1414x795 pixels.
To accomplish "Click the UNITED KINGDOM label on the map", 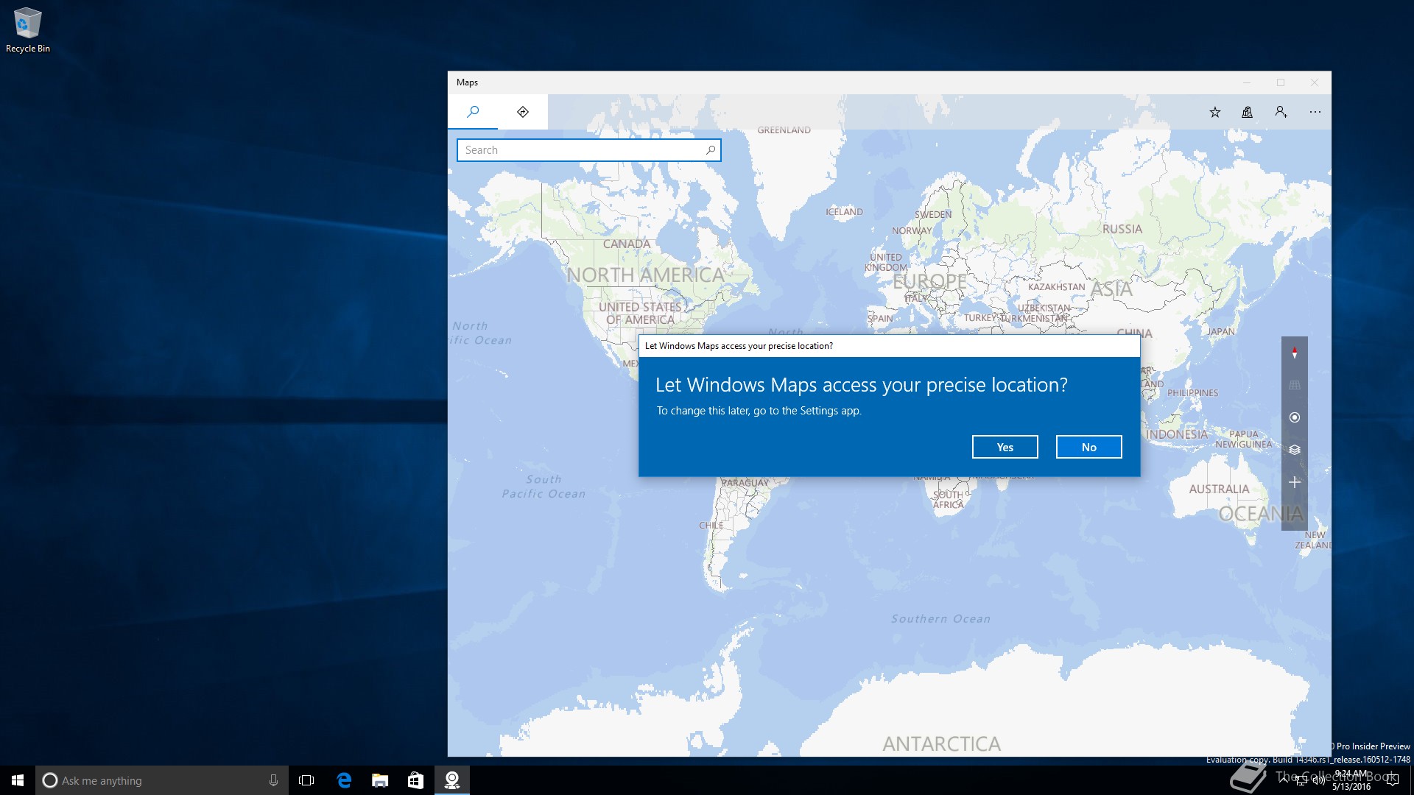I will tap(886, 263).
